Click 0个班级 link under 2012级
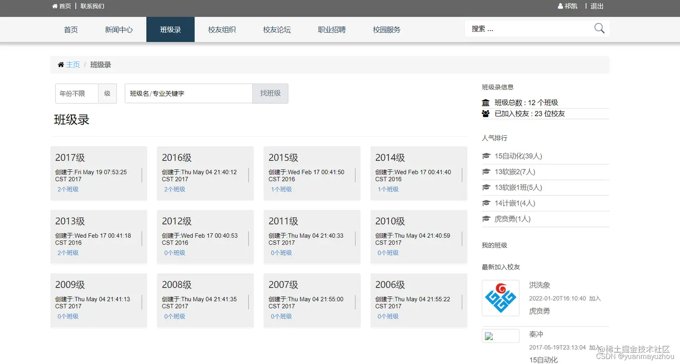 coord(174,253)
